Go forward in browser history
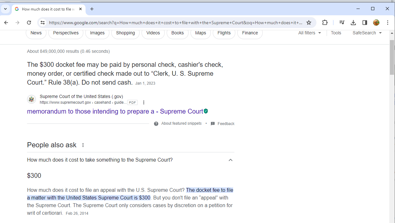This screenshot has width=395, height=223. click(17, 23)
